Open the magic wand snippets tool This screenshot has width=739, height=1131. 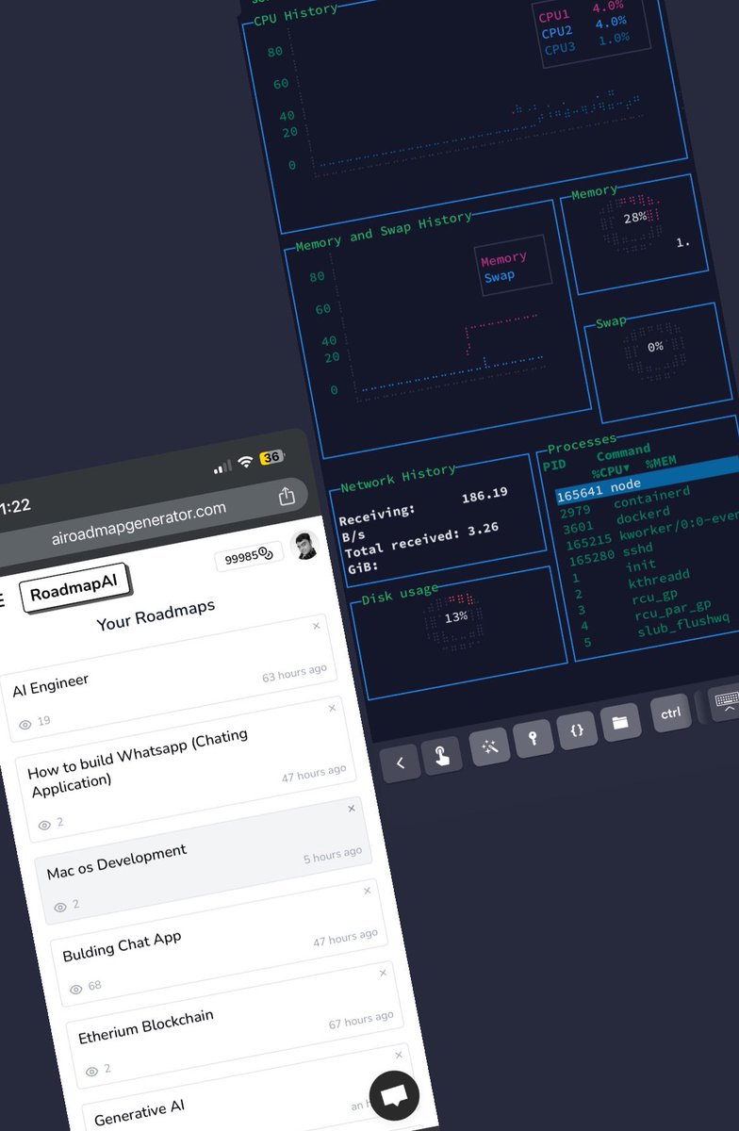click(489, 746)
